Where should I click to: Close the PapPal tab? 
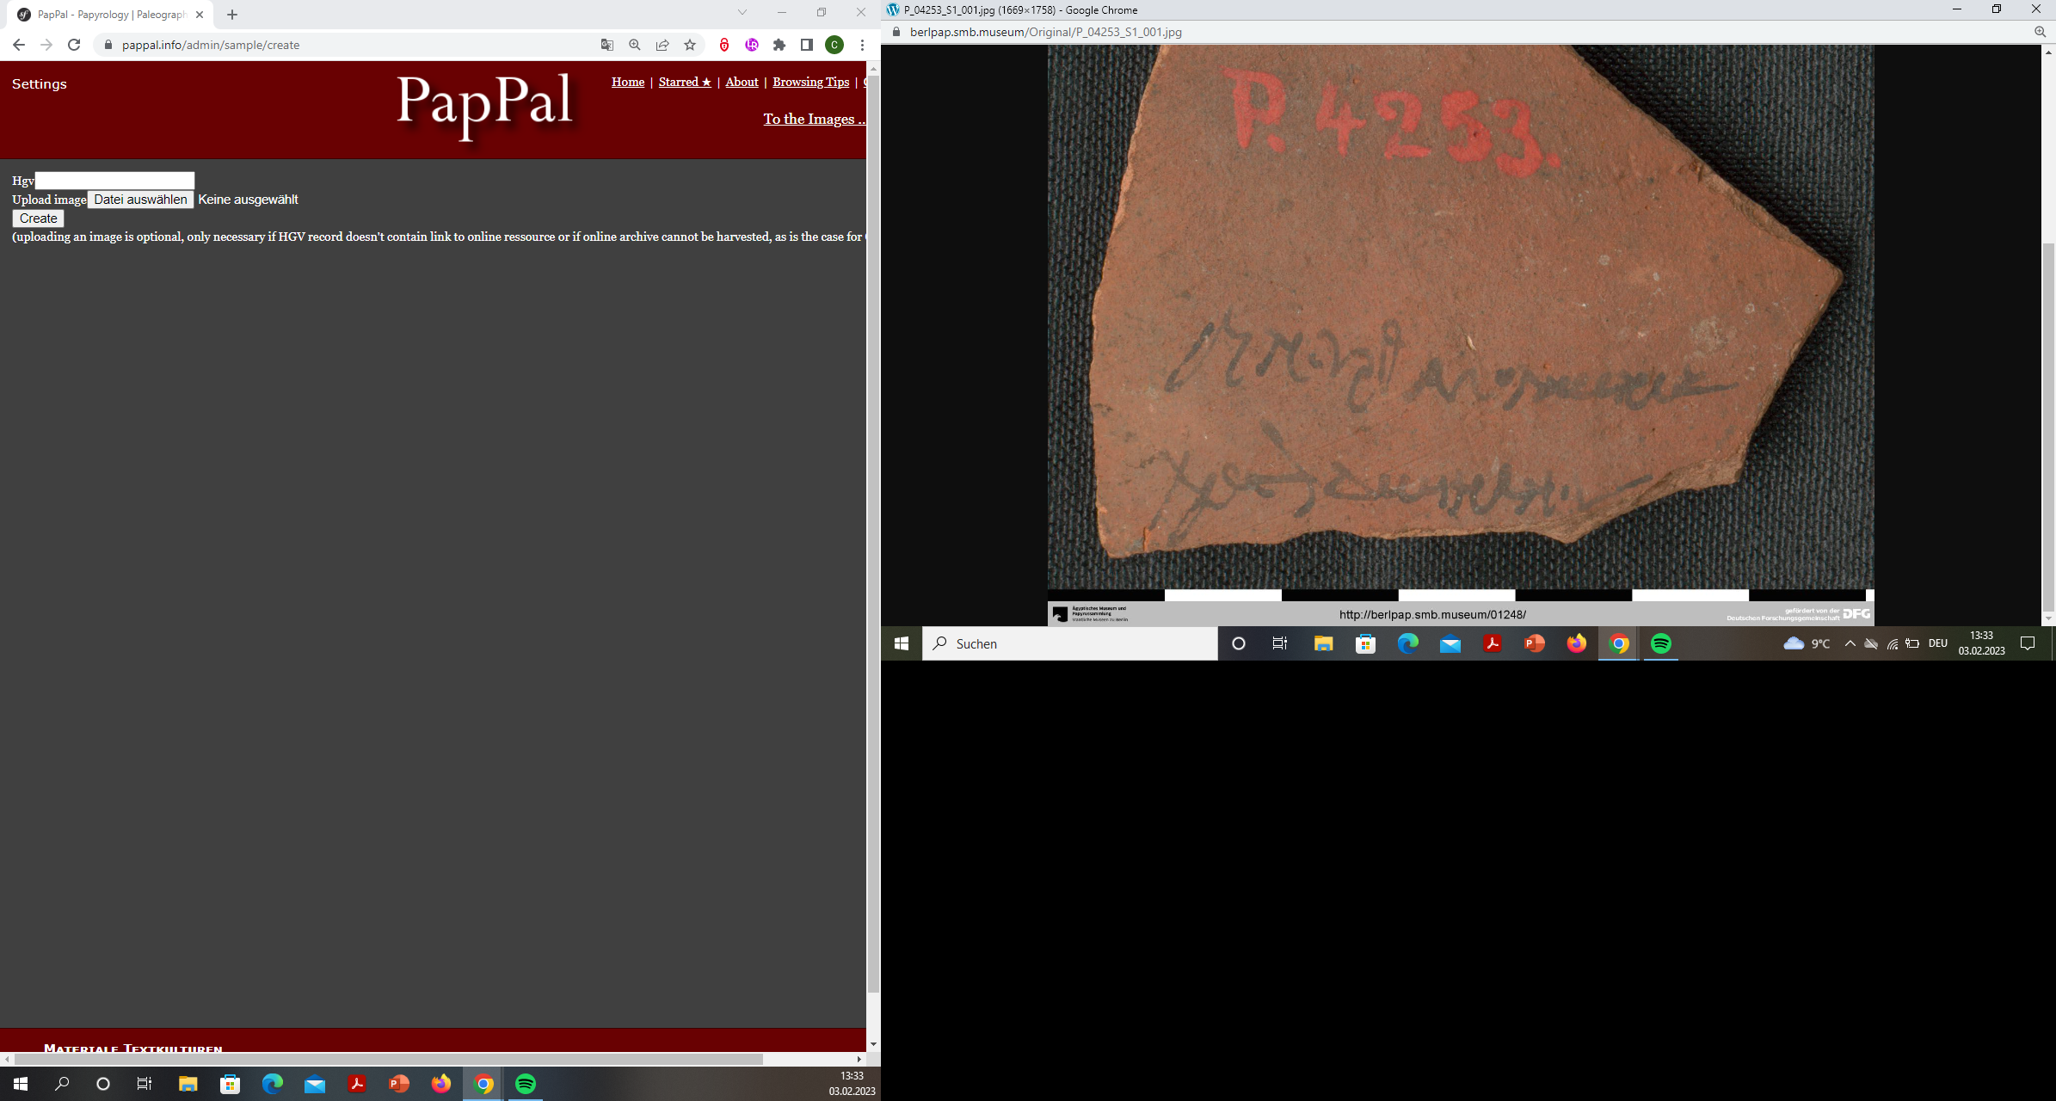200,15
